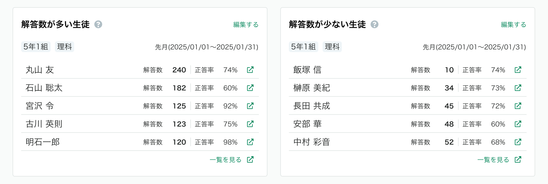The height and width of the screenshot is (184, 548).
Task: Select the 5年1組 tag in left card
Action: click(36, 47)
